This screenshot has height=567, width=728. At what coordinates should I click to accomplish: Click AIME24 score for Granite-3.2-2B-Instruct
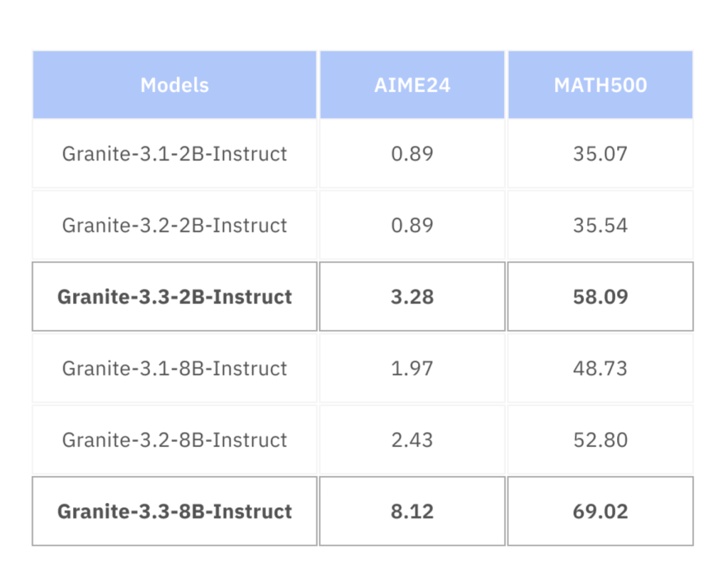tap(412, 226)
